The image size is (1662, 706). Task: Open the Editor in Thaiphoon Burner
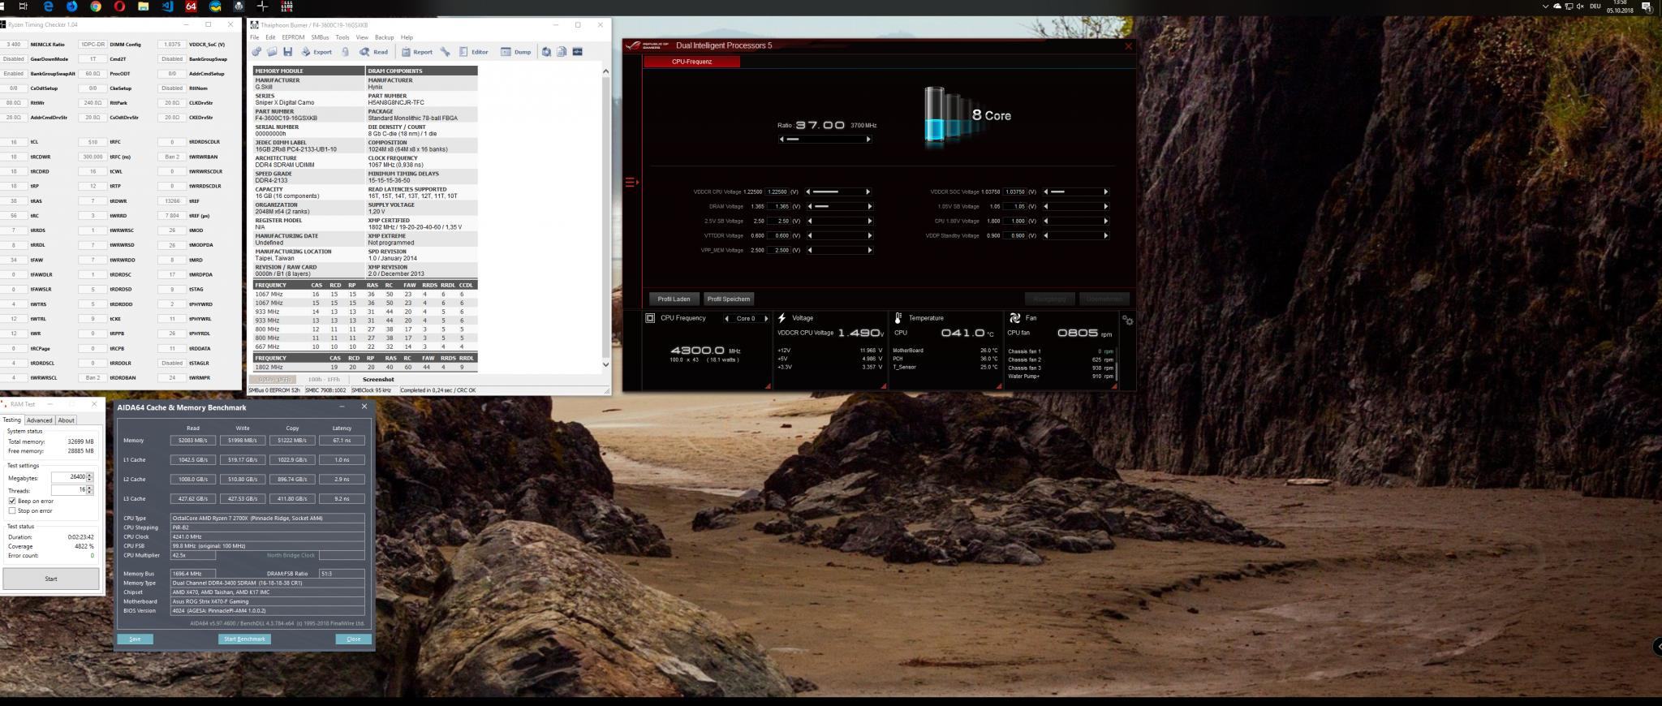(474, 52)
